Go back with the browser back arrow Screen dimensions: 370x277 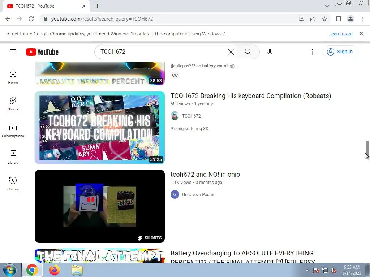pyautogui.click(x=8, y=19)
